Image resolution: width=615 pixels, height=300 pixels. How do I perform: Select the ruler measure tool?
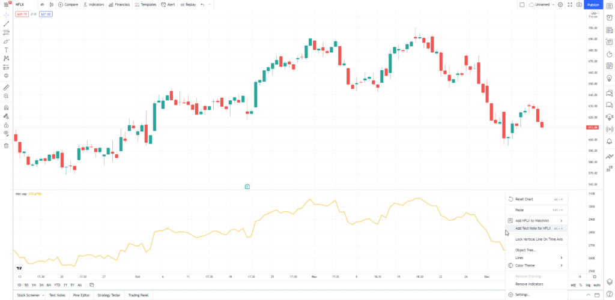coord(6,87)
